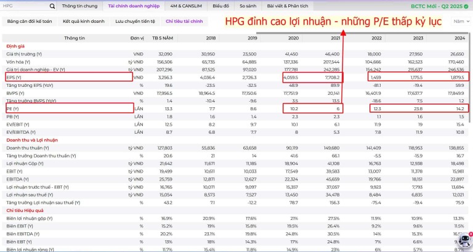Screen dimensions: 473x252
Task: Select the BVPS (Y) row label
Action: (x=15, y=93)
